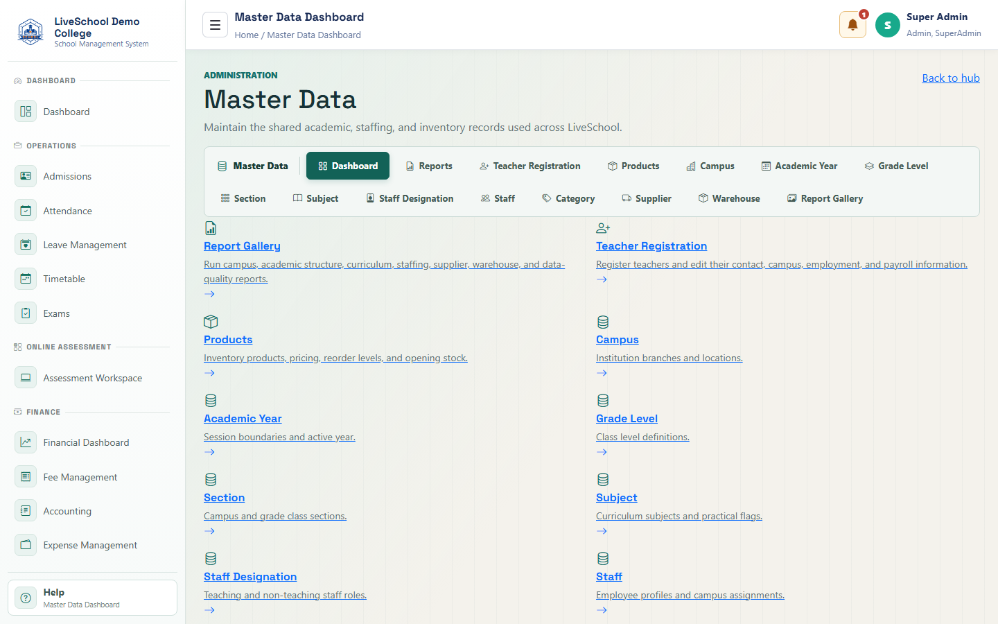Click 'Institution branches and locations.' description
The height and width of the screenshot is (624, 998).
pos(669,358)
